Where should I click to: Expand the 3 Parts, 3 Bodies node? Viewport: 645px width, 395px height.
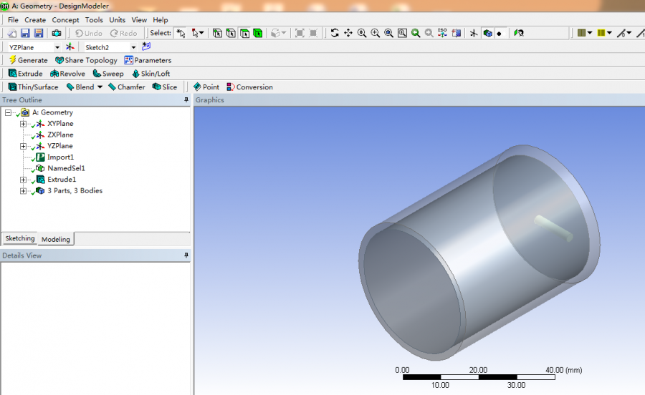coord(24,191)
